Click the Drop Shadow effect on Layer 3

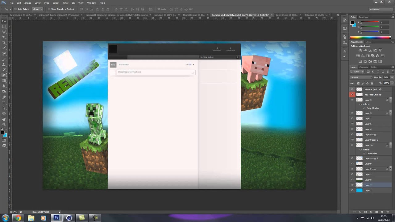tap(373, 108)
